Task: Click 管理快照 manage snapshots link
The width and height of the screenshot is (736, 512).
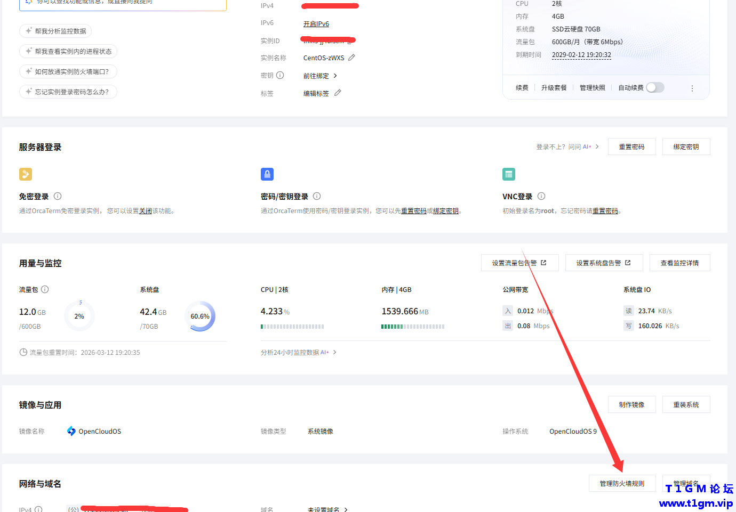Action: [593, 87]
